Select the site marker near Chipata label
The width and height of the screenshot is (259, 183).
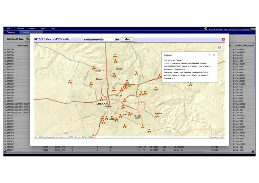tap(115, 75)
